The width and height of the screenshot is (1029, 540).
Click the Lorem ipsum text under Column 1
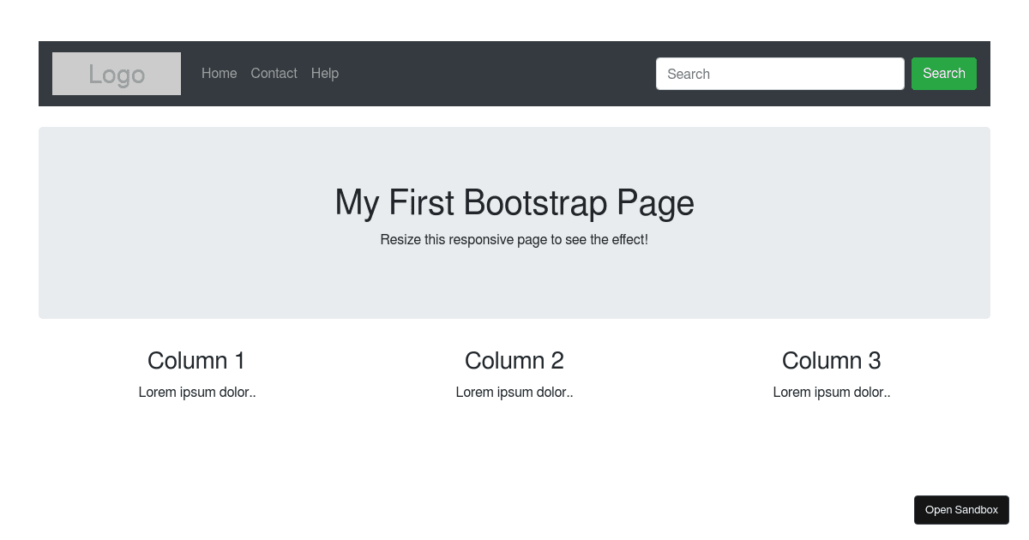196,392
